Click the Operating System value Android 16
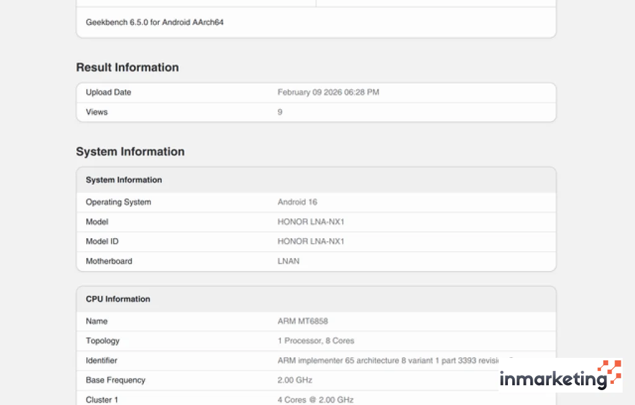The image size is (635, 405). point(297,202)
